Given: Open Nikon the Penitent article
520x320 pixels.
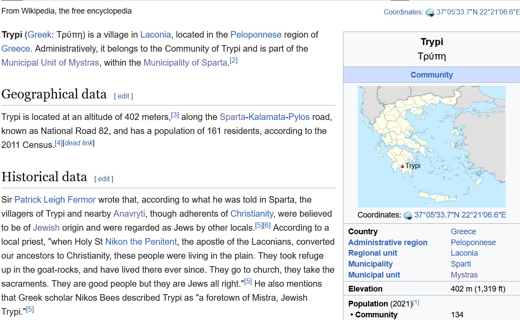Looking at the screenshot, I should [141, 242].
